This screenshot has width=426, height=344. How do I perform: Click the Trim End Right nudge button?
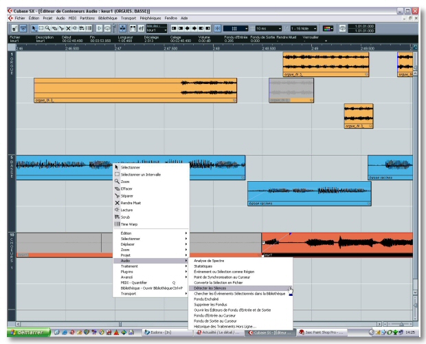click(208, 28)
